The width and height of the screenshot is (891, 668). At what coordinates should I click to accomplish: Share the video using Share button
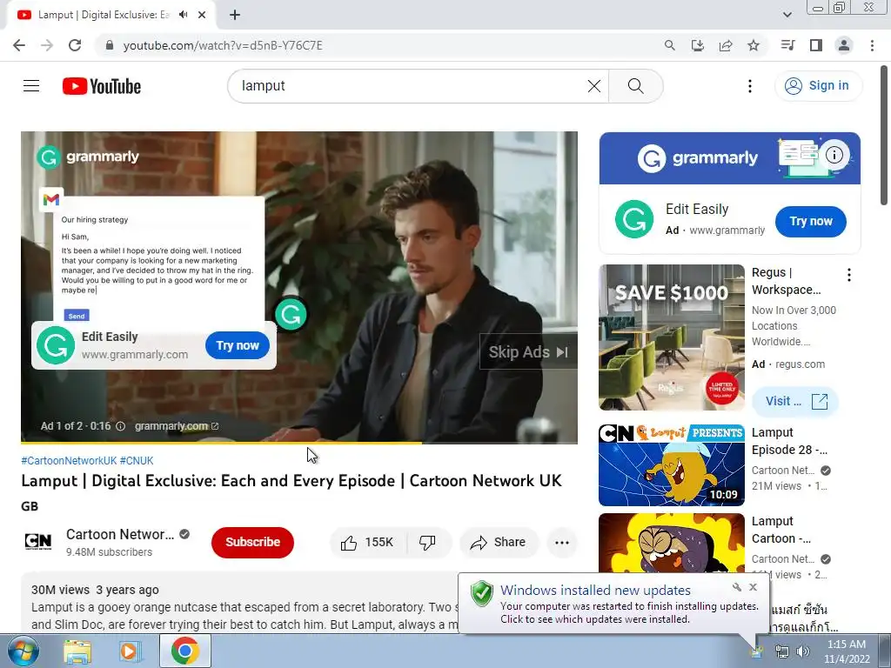(x=498, y=543)
